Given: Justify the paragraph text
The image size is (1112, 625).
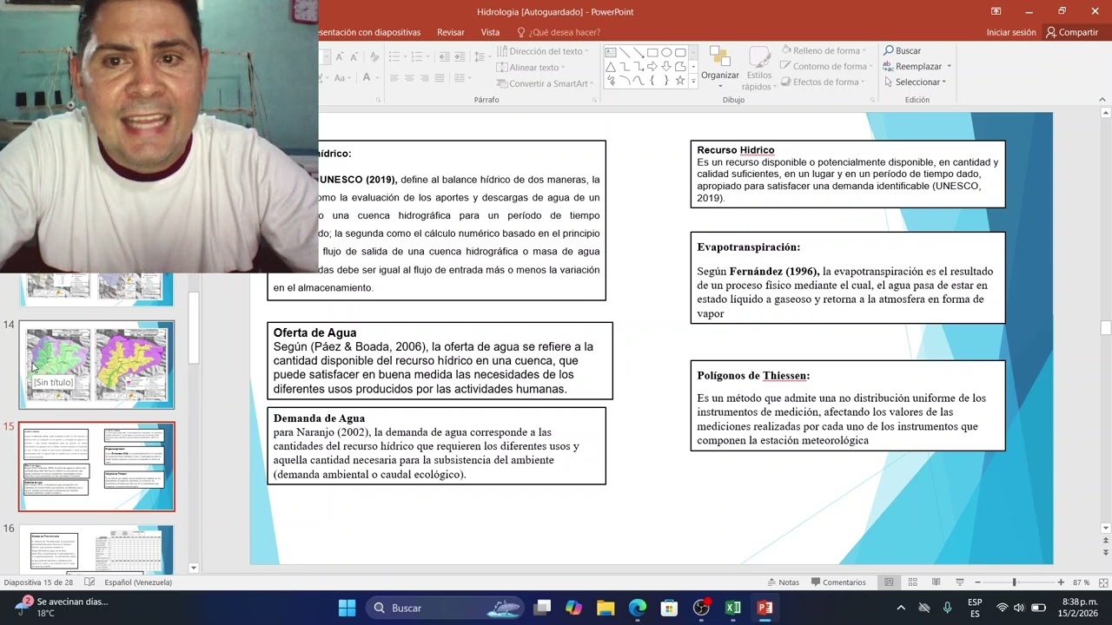Looking at the screenshot, I should coord(440,78).
